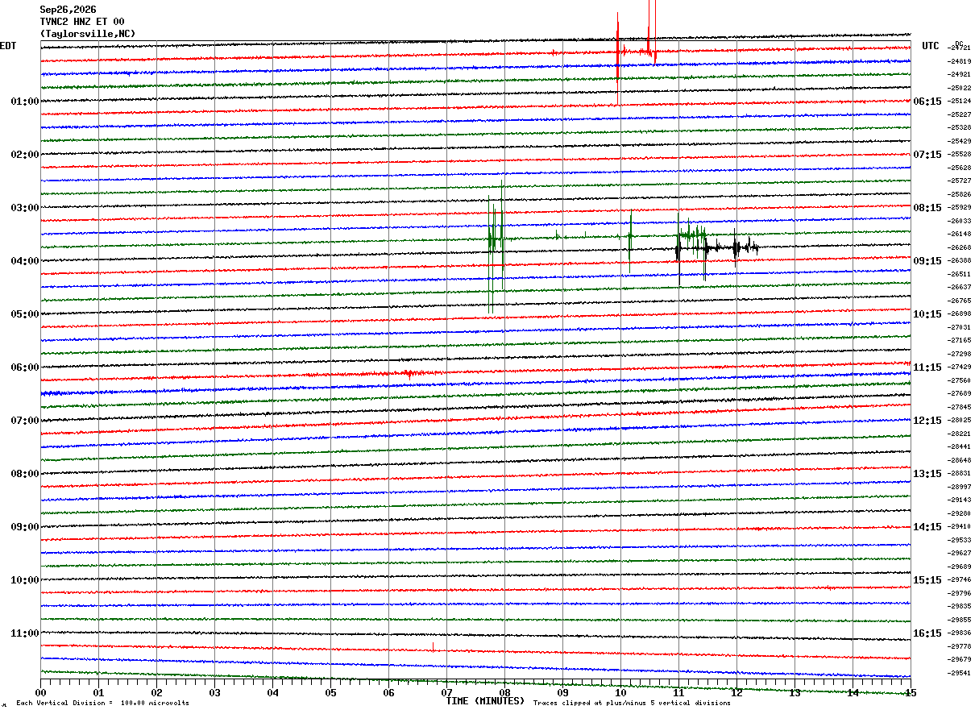This screenshot has width=975, height=714.
Task: Click the 'TIME (MINUTES)' axis label
Action: [485, 701]
